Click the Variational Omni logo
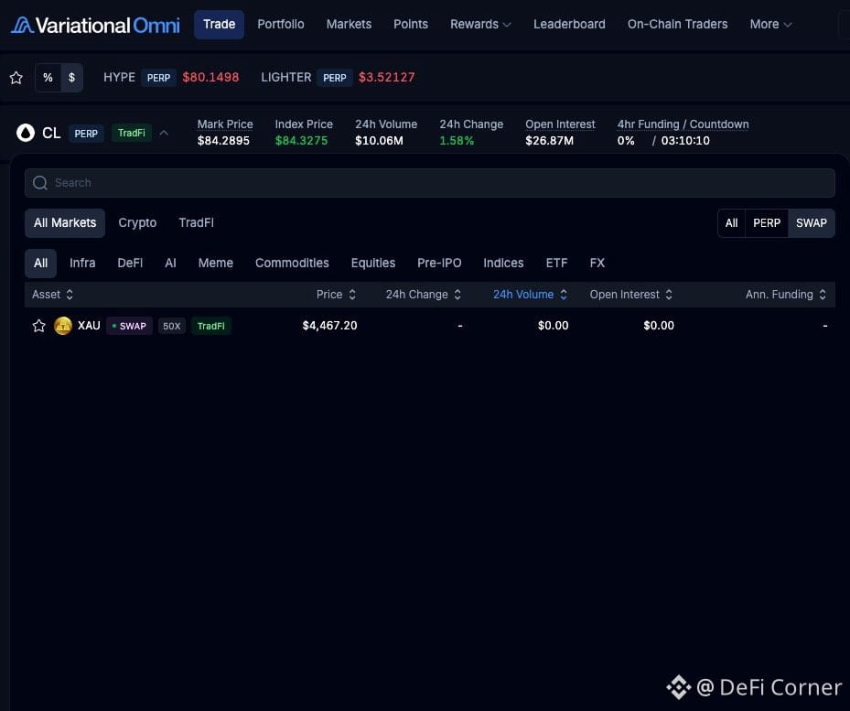The image size is (850, 711). click(x=95, y=25)
